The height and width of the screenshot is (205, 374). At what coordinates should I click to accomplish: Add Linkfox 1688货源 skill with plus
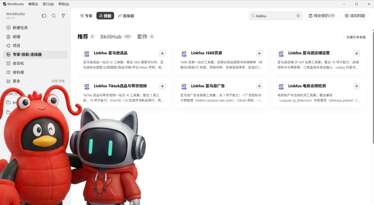click(x=259, y=53)
